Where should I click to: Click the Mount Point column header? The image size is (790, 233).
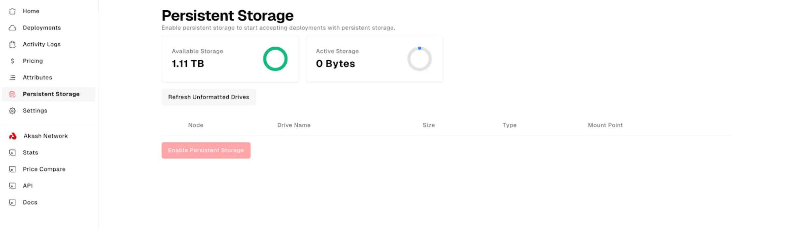coord(605,125)
